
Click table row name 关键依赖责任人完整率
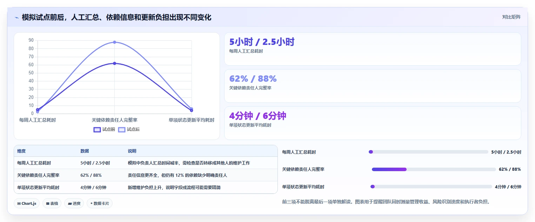(38, 175)
